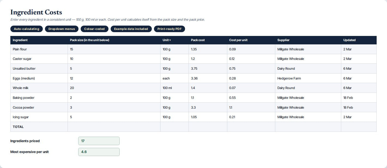387x168 pixels.
Task: Select Whole milk cost per unit 0.07
Action: click(x=251, y=88)
